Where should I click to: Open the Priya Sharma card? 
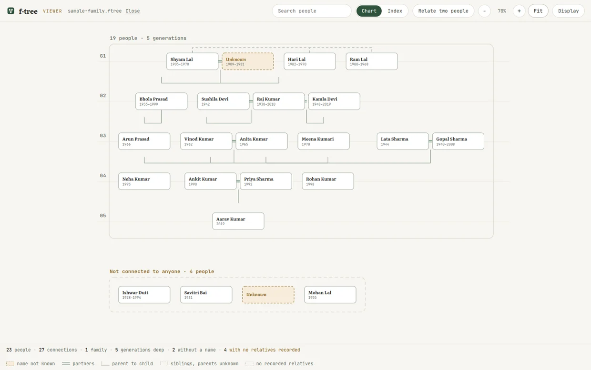(x=266, y=181)
